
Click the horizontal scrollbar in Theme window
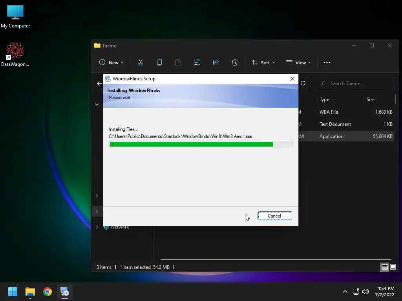pyautogui.click(x=276, y=259)
